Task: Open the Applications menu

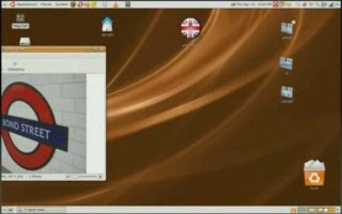Action: click(27, 4)
